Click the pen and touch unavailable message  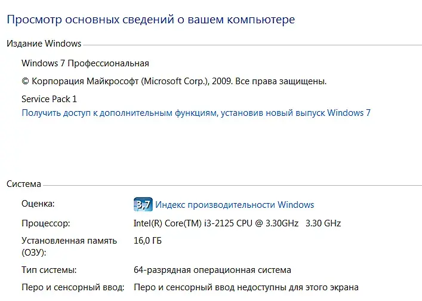pos(246,287)
